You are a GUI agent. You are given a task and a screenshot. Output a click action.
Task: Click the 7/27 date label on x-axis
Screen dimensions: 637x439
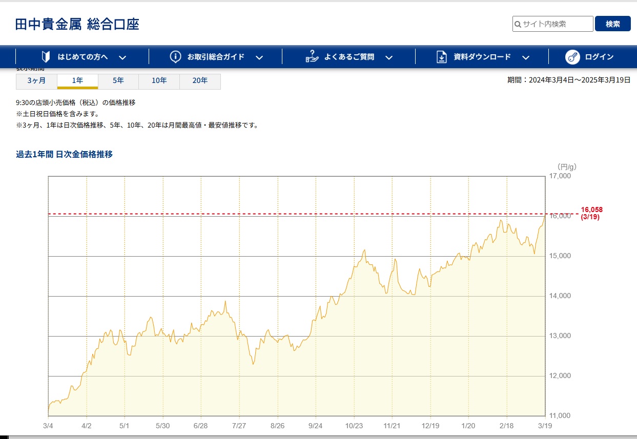(239, 426)
